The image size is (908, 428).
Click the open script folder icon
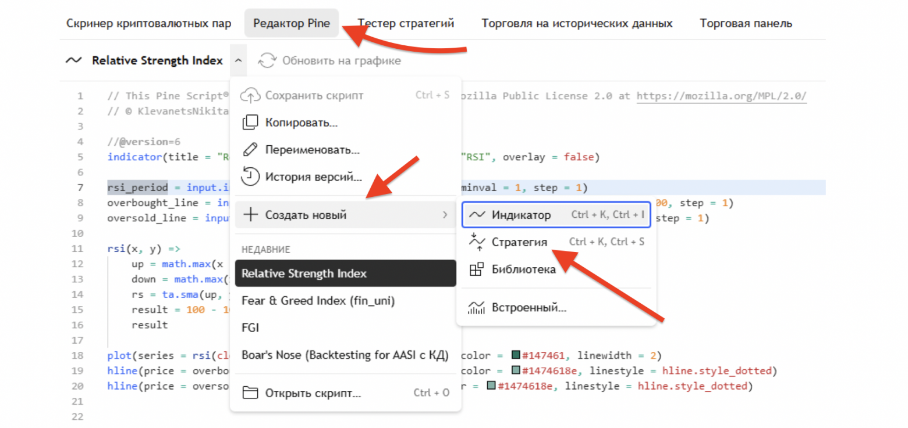click(250, 393)
